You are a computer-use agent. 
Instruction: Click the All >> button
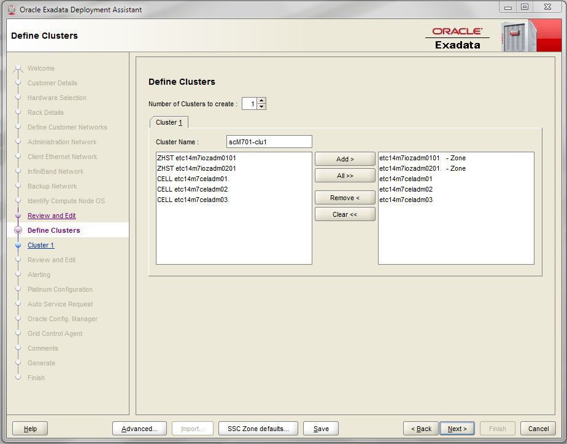[x=345, y=176]
